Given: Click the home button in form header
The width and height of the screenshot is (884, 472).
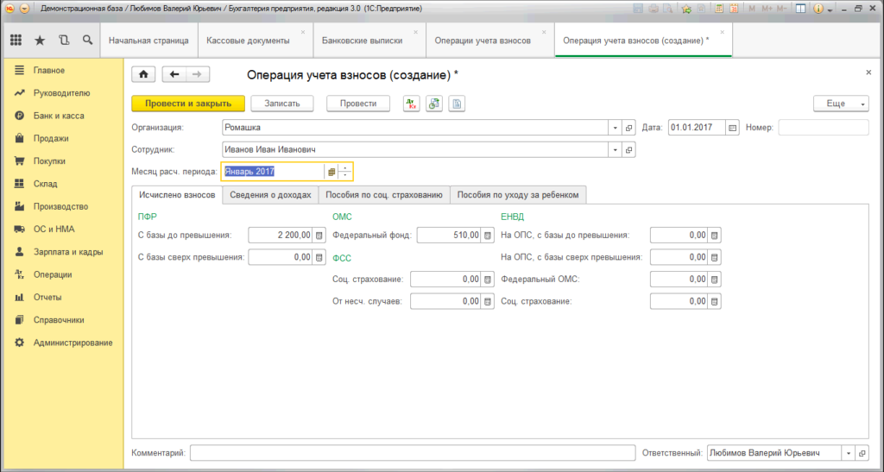Looking at the screenshot, I should tap(143, 74).
